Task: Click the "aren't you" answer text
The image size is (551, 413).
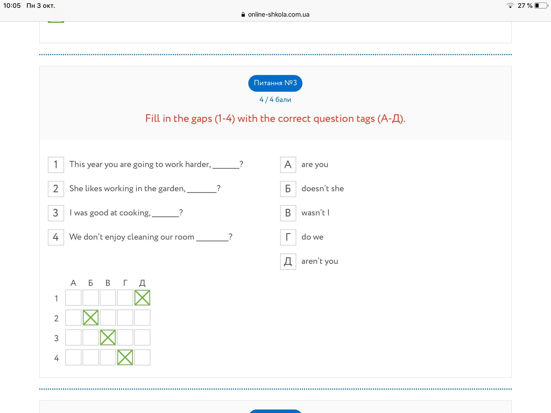Action: pyautogui.click(x=320, y=261)
